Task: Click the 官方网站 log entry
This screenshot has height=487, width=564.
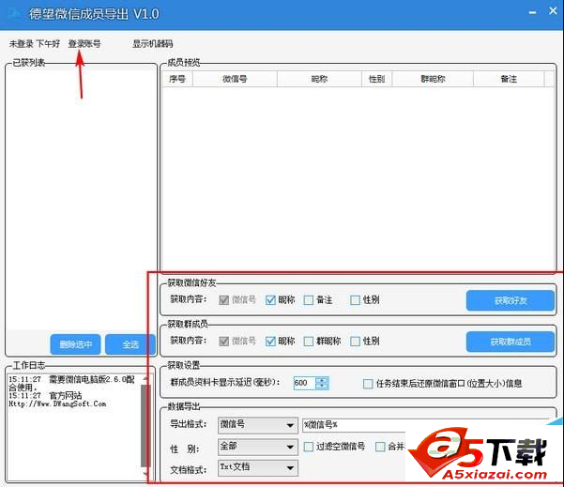Action: pos(65,396)
